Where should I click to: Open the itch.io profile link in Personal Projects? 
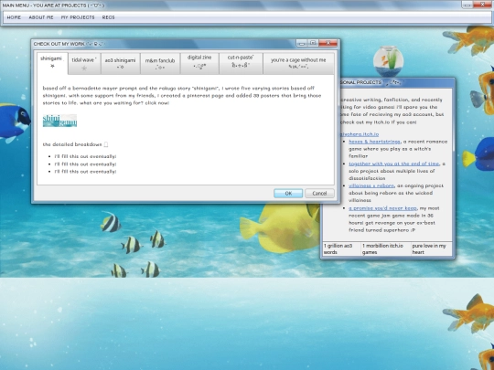tap(360, 134)
